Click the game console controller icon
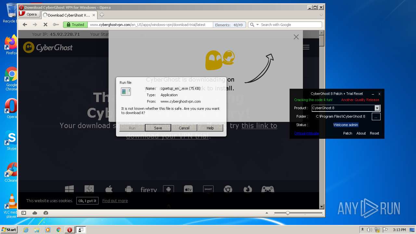 click(268, 189)
